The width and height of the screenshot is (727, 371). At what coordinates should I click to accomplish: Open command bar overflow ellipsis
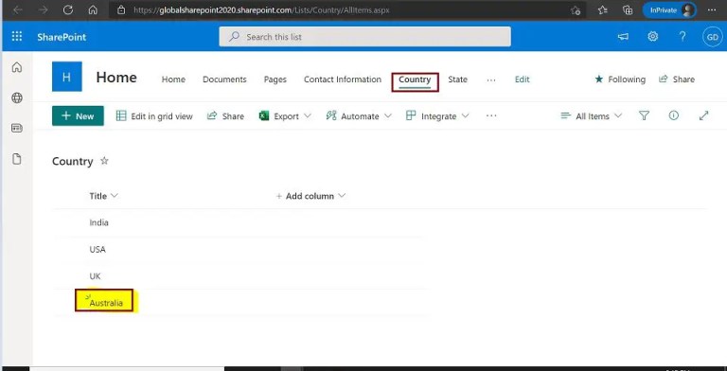tap(491, 115)
